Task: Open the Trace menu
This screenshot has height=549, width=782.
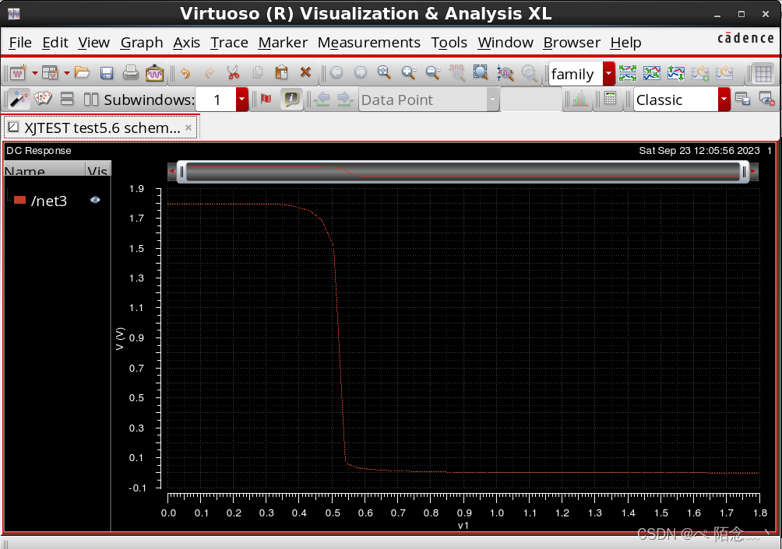Action: click(229, 43)
